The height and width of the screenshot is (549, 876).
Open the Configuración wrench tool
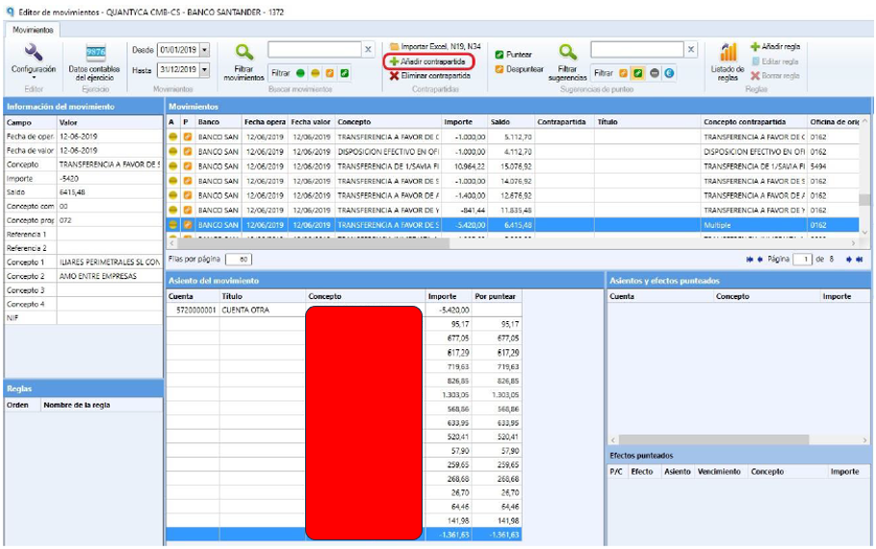[x=33, y=54]
